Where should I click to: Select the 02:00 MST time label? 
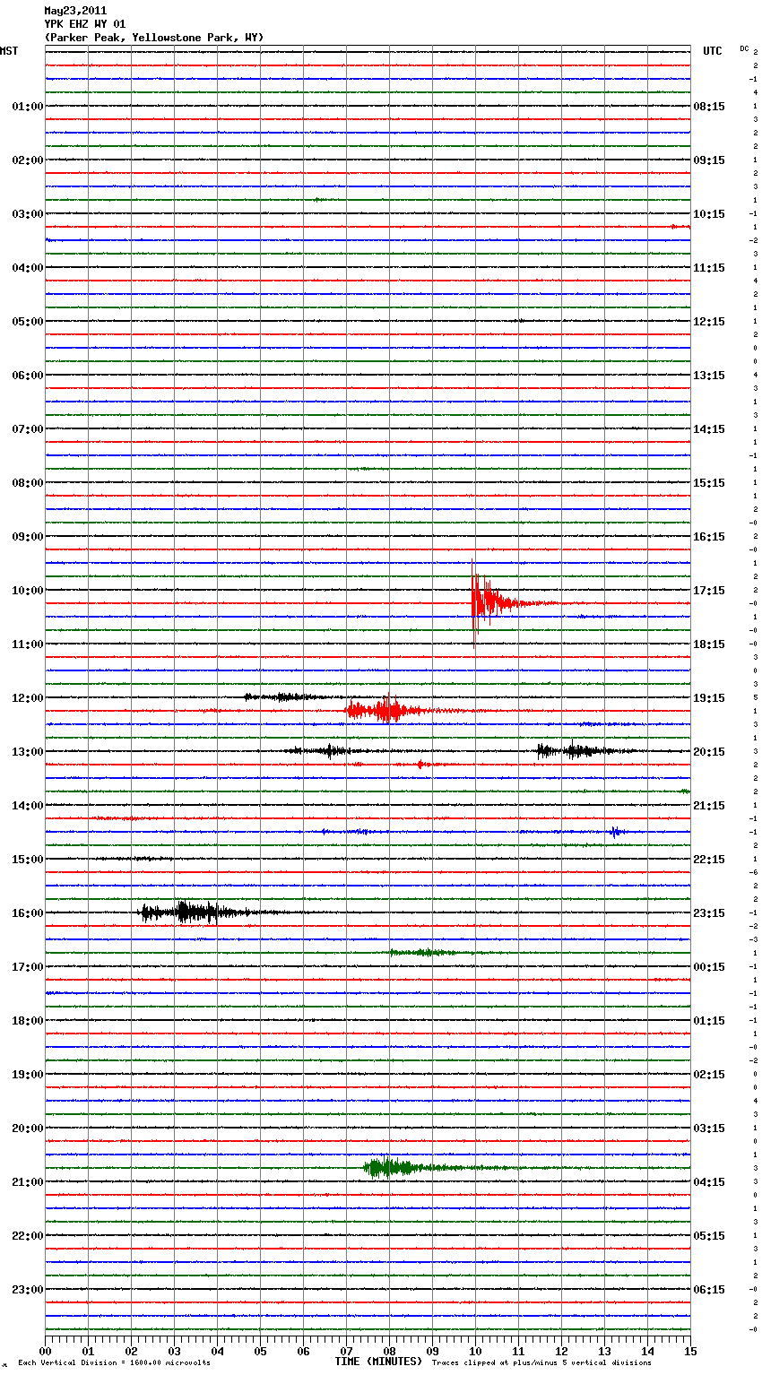click(28, 160)
